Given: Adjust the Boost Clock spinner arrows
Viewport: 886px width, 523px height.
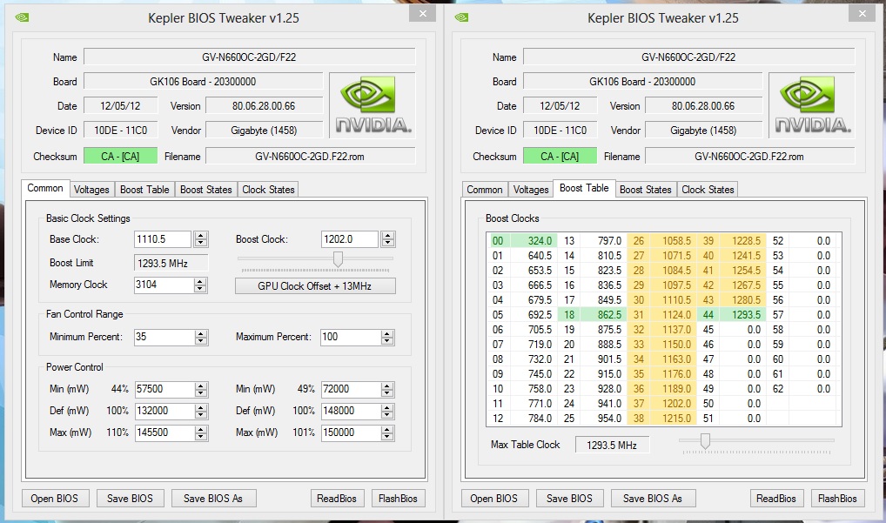Looking at the screenshot, I should 387,239.
